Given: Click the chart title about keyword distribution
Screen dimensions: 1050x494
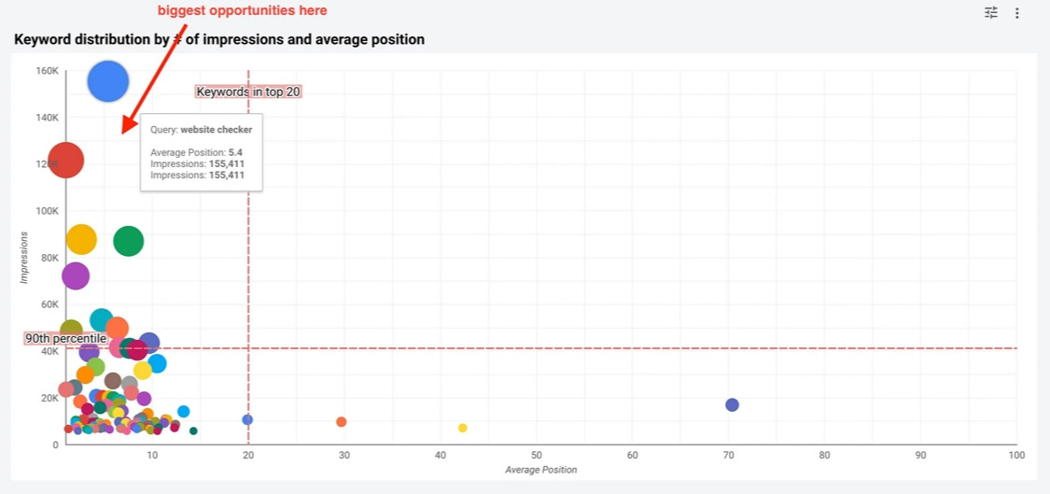Looking at the screenshot, I should point(219,39).
